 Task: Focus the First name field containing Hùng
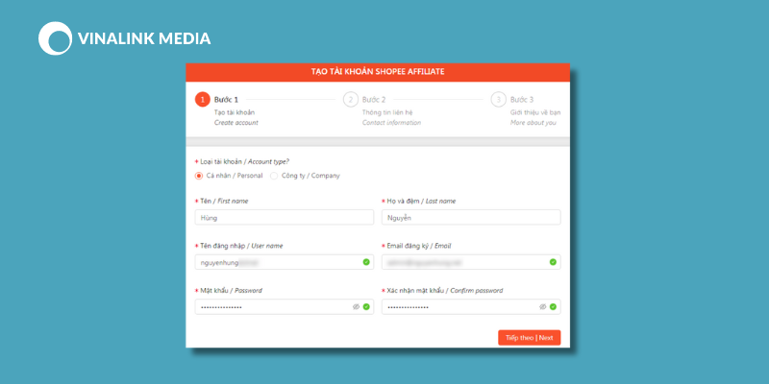click(284, 218)
